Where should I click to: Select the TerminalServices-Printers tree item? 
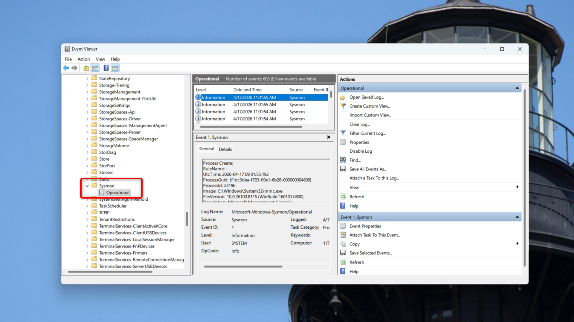[123, 253]
